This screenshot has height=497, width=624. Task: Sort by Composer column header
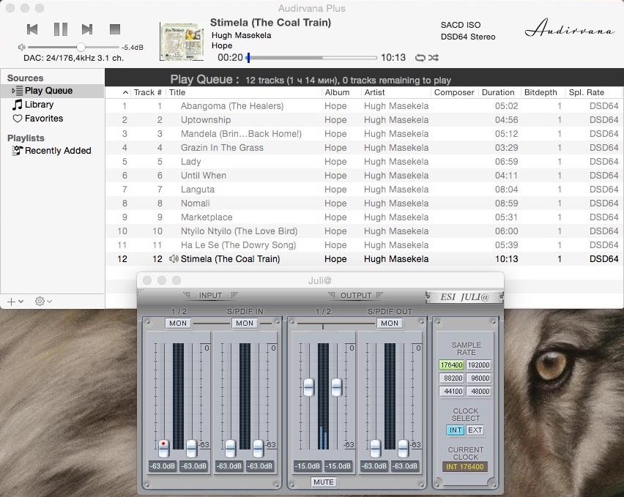click(454, 92)
